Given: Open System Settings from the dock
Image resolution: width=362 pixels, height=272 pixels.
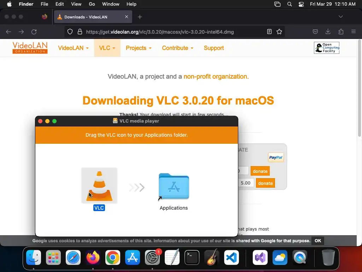Looking at the screenshot, I should [x=152, y=257].
